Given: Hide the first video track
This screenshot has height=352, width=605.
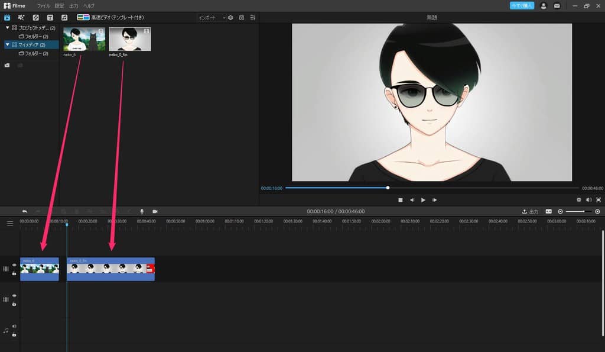Looking at the screenshot, I should click(x=14, y=265).
